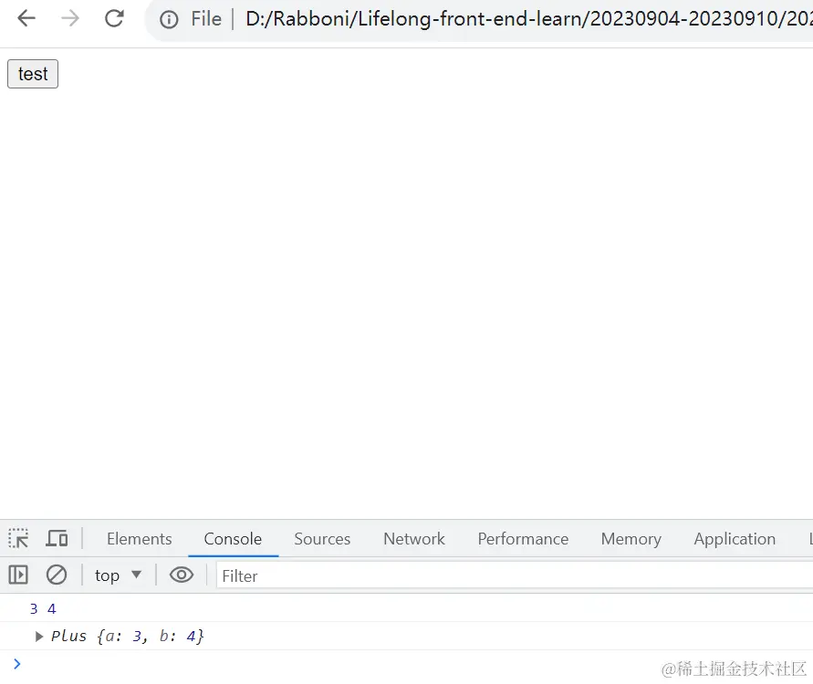This screenshot has width=813, height=684.
Task: Open the top JavaScript context dropdown
Action: tap(119, 575)
